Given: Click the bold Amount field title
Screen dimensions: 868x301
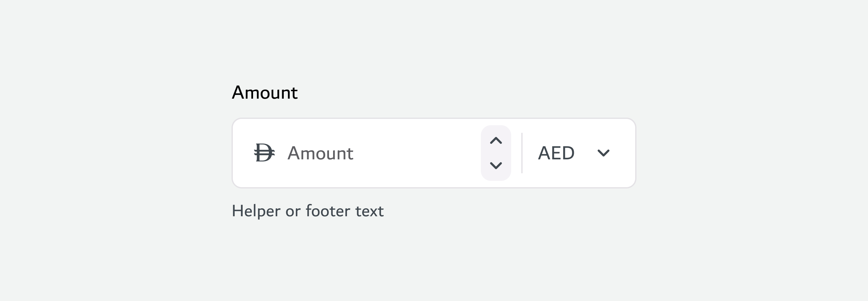Looking at the screenshot, I should (x=264, y=93).
